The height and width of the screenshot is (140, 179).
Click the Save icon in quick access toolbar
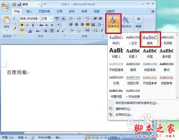point(19,4)
